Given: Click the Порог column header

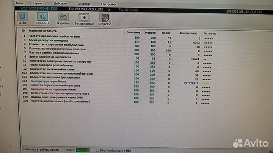Looking at the screenshot, I should coord(166,33).
